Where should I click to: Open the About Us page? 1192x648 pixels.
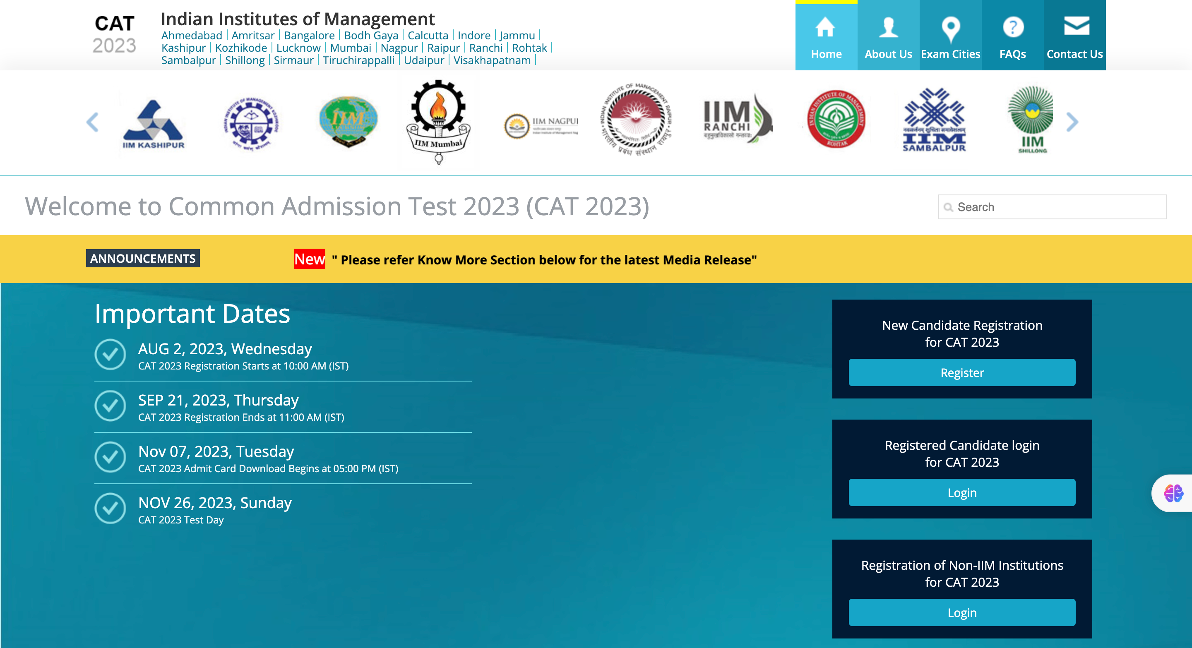click(888, 36)
